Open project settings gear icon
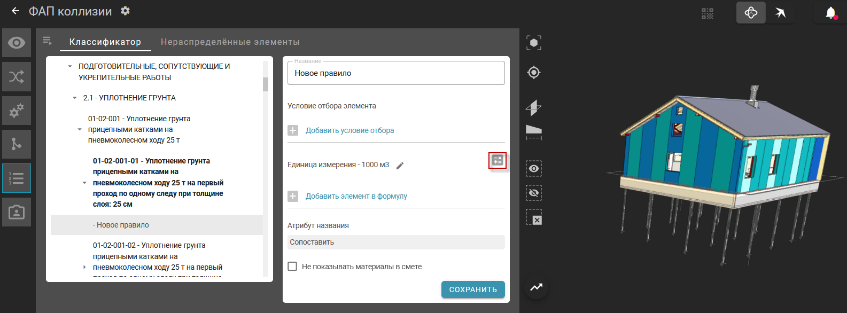 [125, 11]
